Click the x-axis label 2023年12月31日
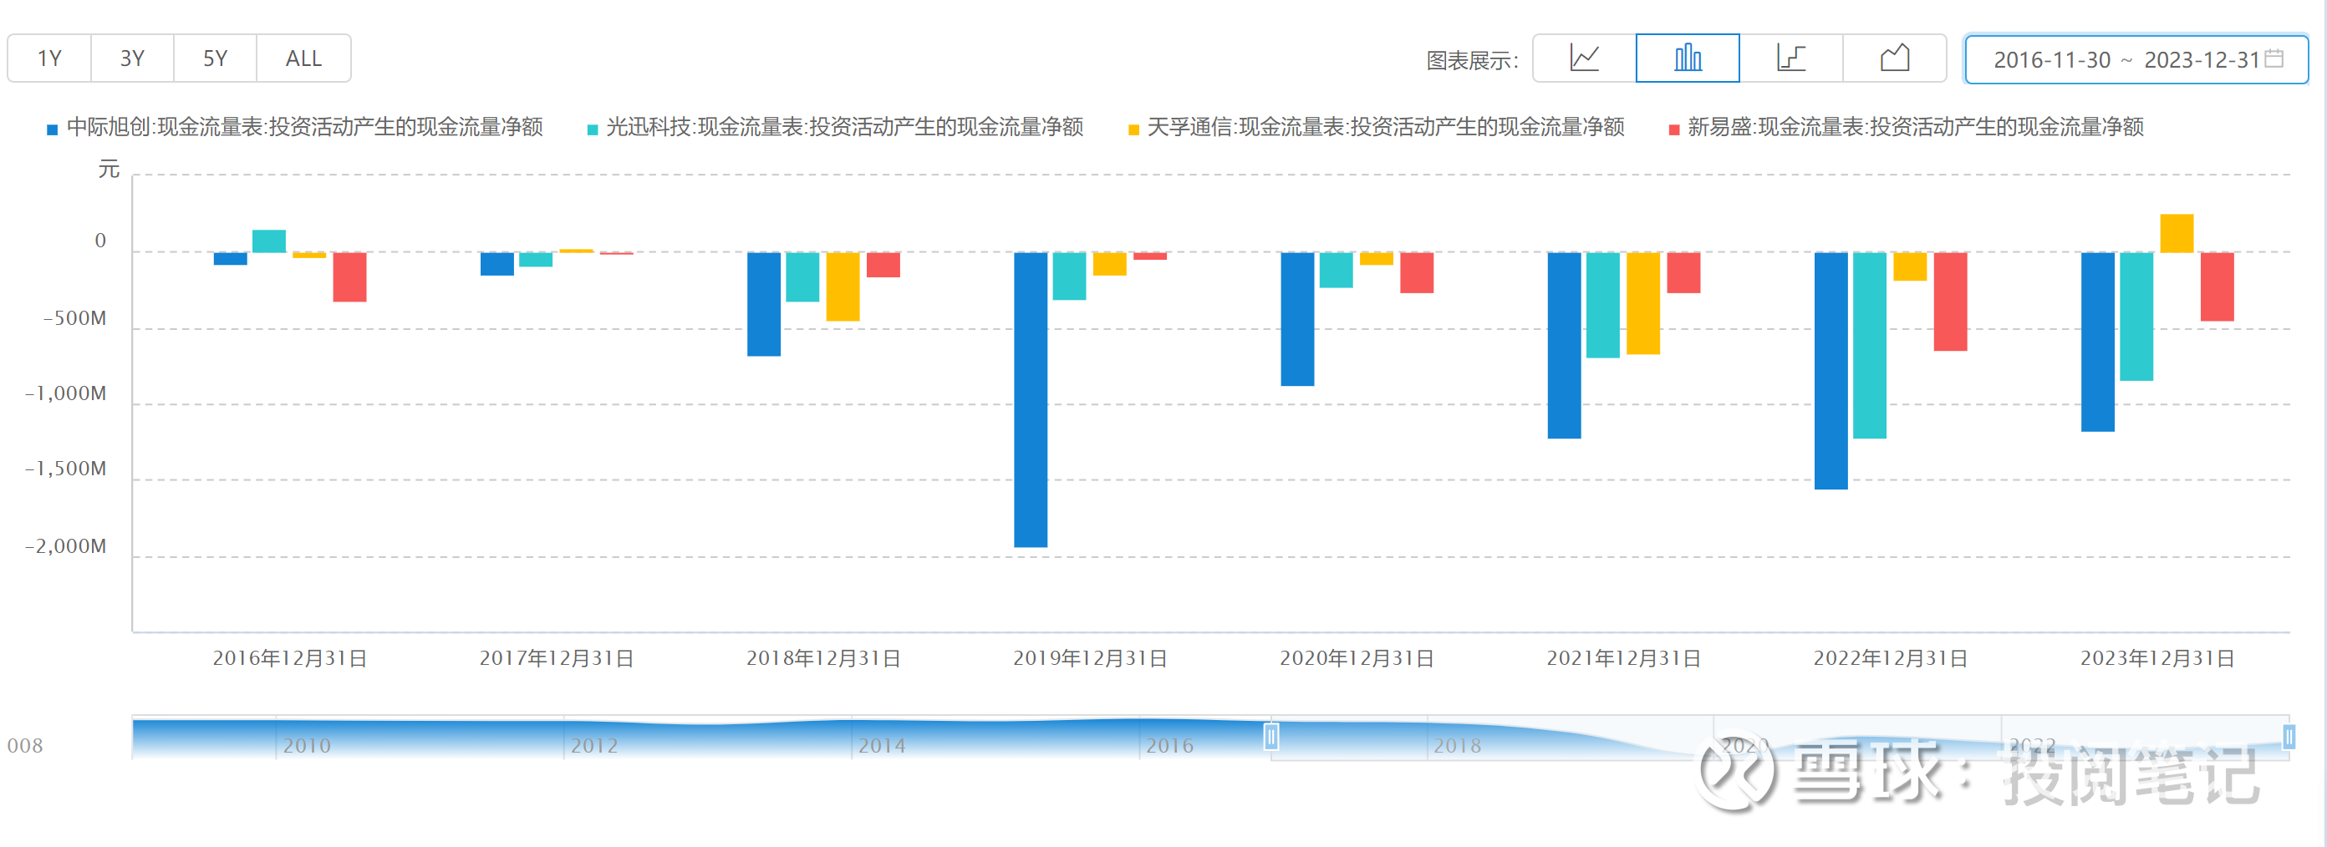 point(2158,658)
